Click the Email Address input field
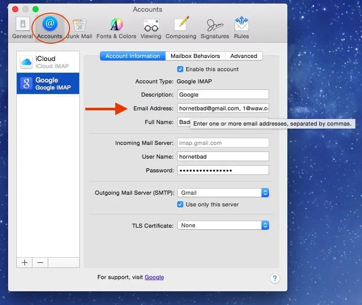Screen dimensions: 362x305 tap(223, 108)
